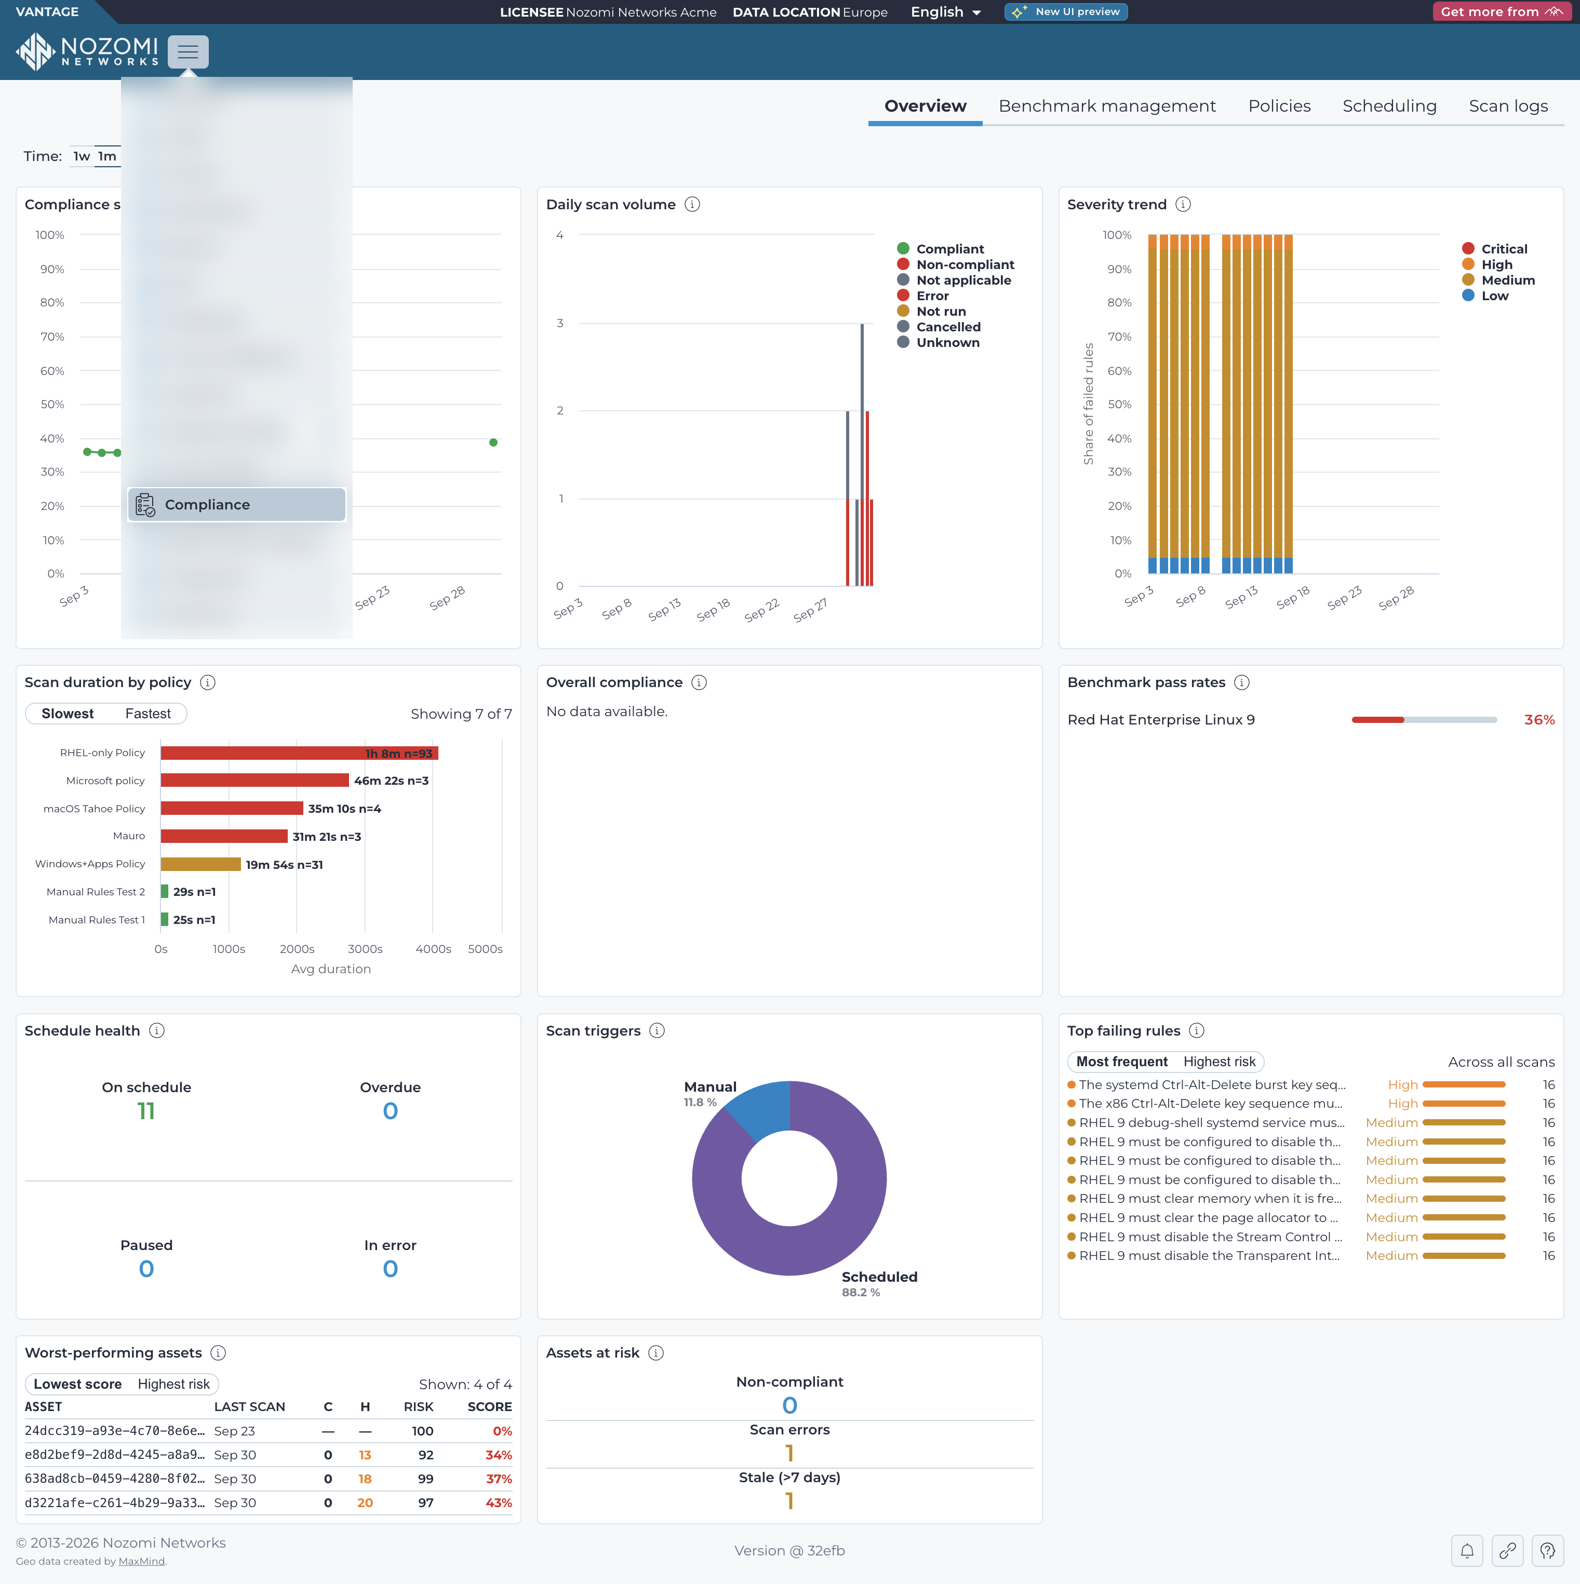Click the Compliance clipboard icon in menu

tap(145, 505)
